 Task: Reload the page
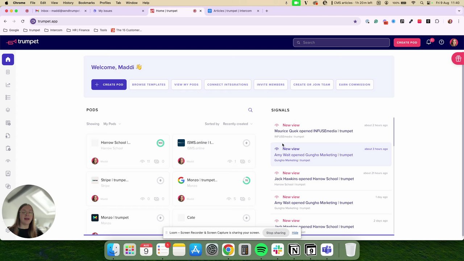tap(22, 21)
